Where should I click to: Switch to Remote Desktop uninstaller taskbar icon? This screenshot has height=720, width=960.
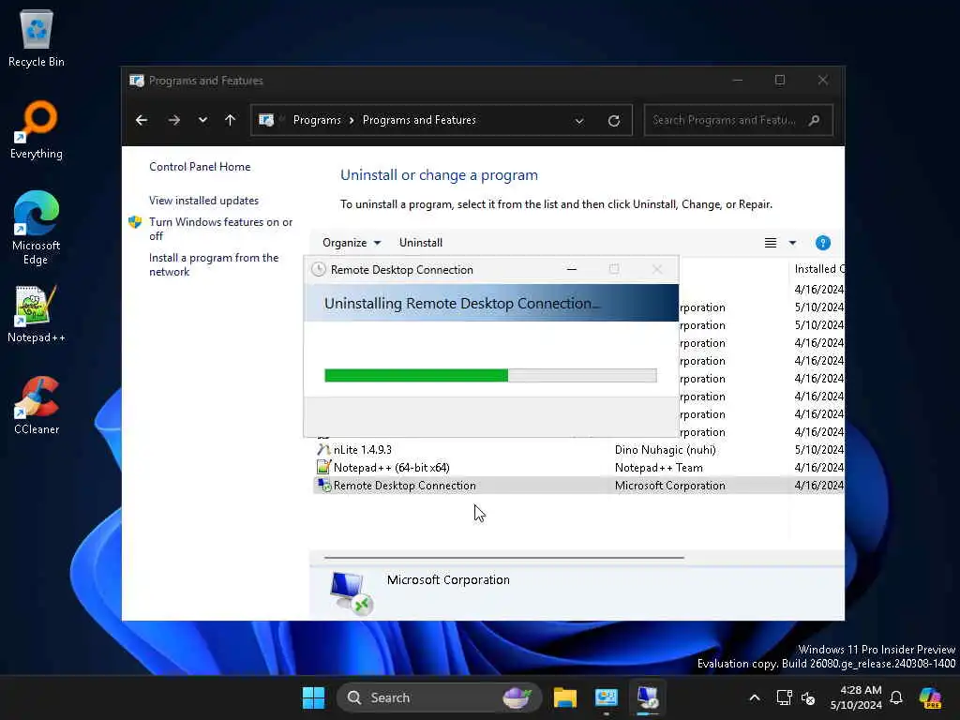[x=647, y=697]
